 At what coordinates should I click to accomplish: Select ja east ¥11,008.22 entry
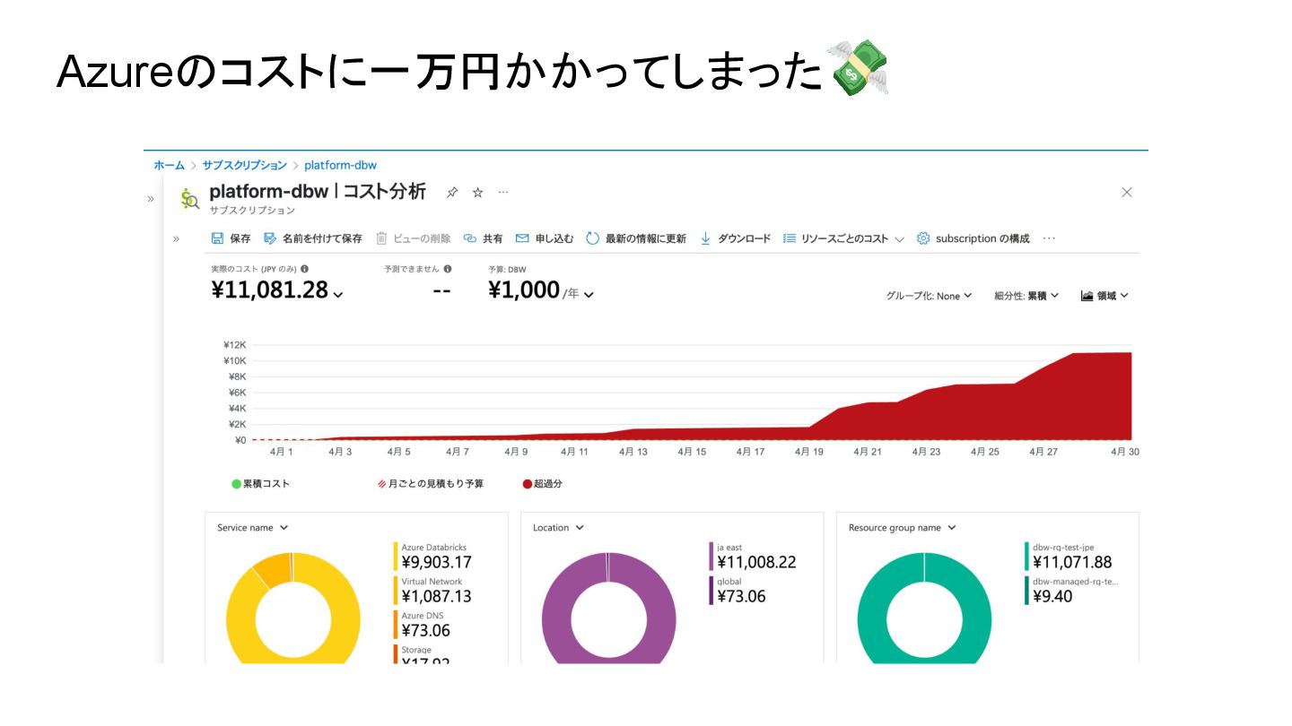point(752,557)
